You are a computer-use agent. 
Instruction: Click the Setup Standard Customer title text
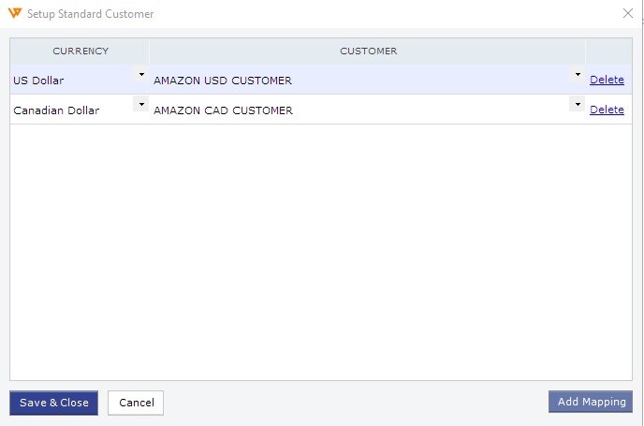91,14
